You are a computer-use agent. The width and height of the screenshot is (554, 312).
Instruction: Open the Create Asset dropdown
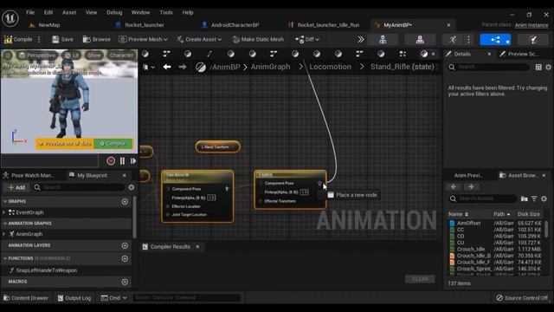tap(199, 39)
